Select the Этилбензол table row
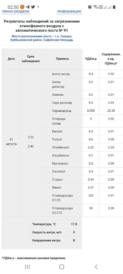 coord(83,147)
